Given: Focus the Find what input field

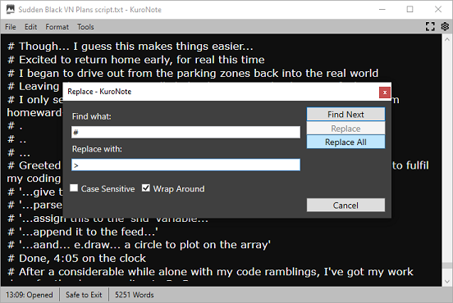Looking at the screenshot, I should click(x=185, y=133).
